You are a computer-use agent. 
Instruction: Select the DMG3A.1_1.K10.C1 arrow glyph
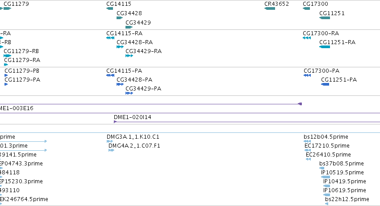tap(110, 141)
